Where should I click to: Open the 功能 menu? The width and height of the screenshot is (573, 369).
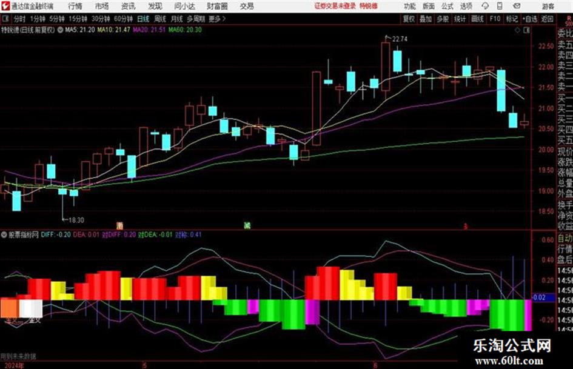(410, 6)
